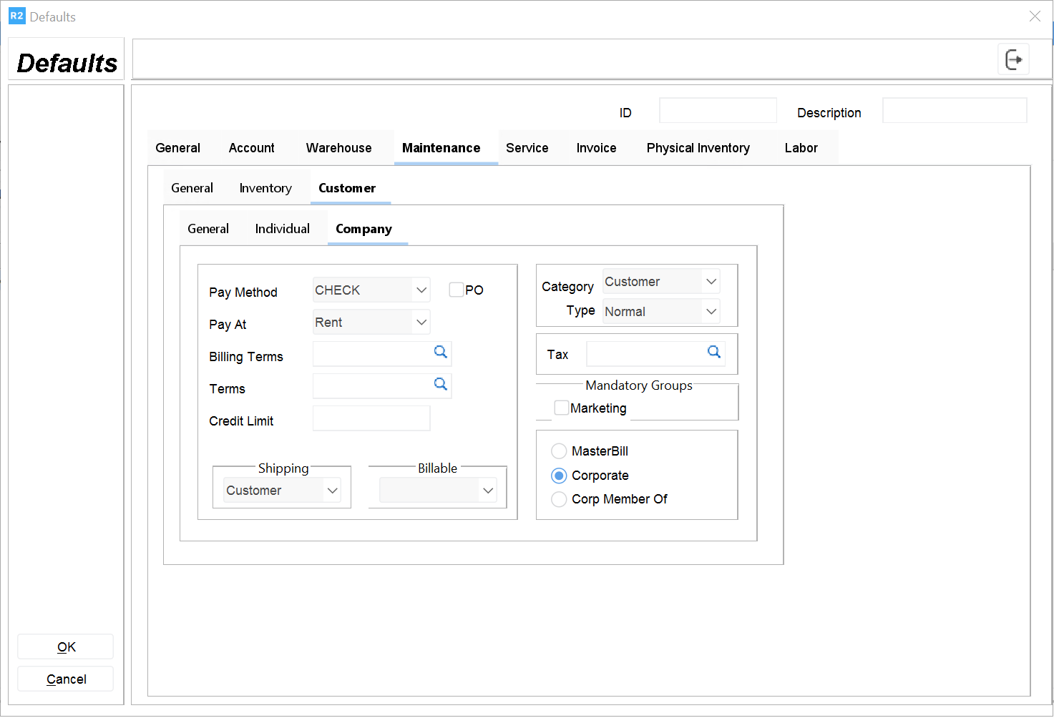Screen dimensions: 1054x718
Task: Click the exit icon at top right
Action: click(1013, 59)
